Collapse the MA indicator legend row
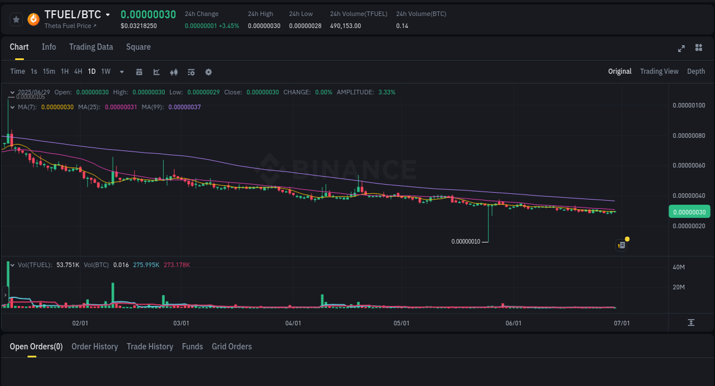 (13, 107)
